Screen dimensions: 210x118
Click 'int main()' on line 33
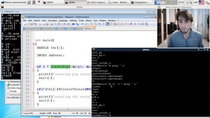(x=45, y=40)
